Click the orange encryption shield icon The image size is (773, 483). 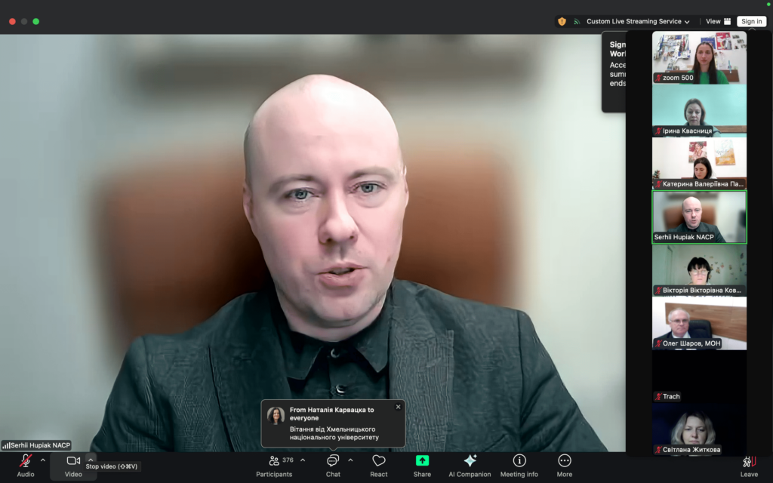point(562,21)
